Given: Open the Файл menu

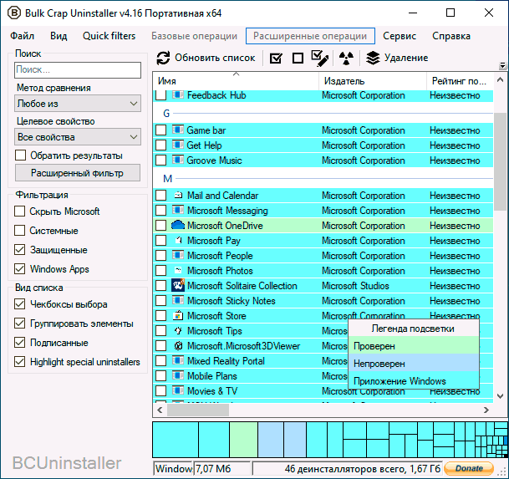Looking at the screenshot, I should [x=22, y=36].
